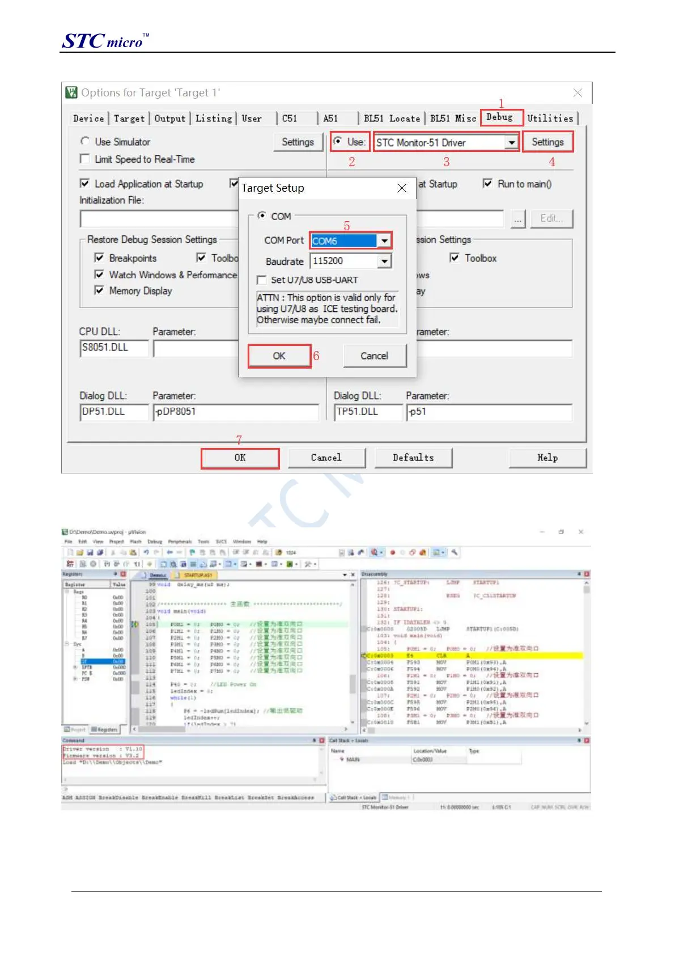This screenshot has width=675, height=955.
Task: Select the Target tab
Action: [x=129, y=119]
